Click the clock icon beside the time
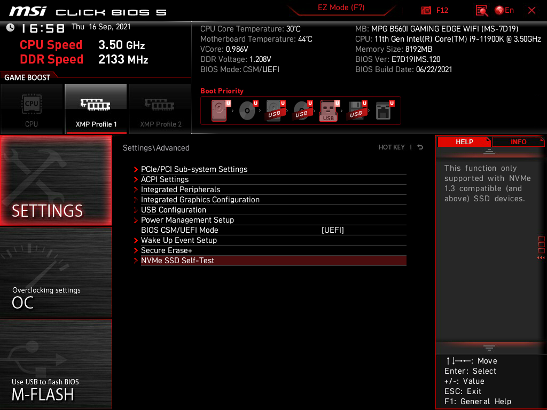The image size is (547, 410). 11,28
